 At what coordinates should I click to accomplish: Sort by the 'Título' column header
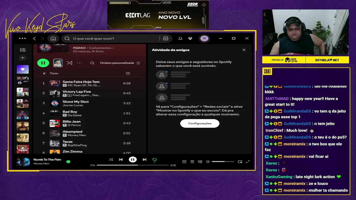[54, 73]
